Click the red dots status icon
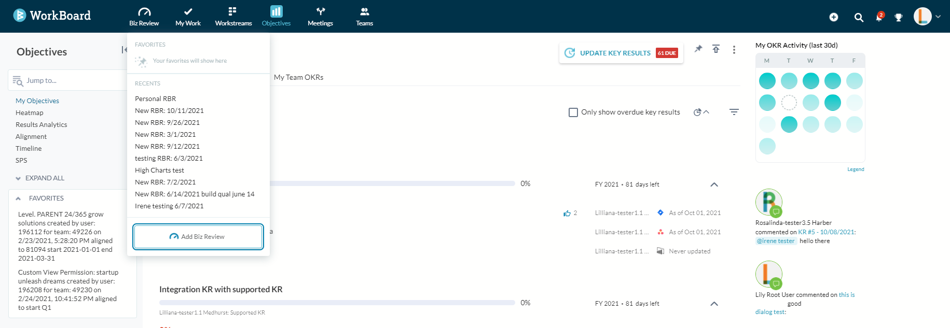Screen dimensions: 950x328 click(660, 232)
